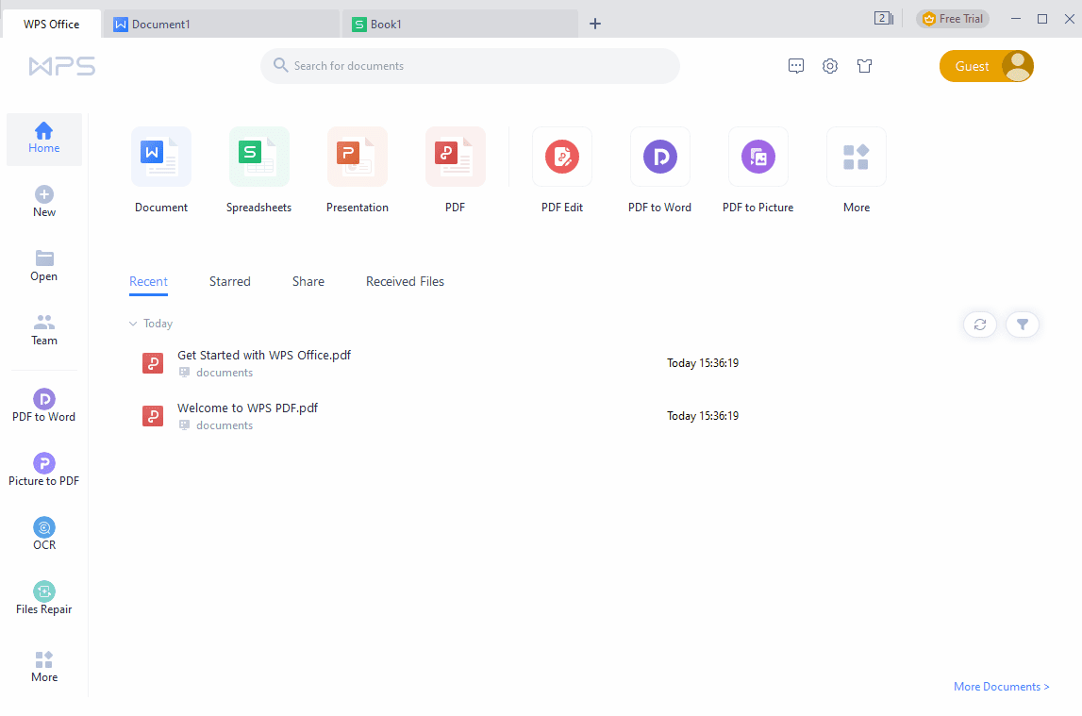
Task: Switch to the Book1 tab
Action: pyautogui.click(x=459, y=25)
